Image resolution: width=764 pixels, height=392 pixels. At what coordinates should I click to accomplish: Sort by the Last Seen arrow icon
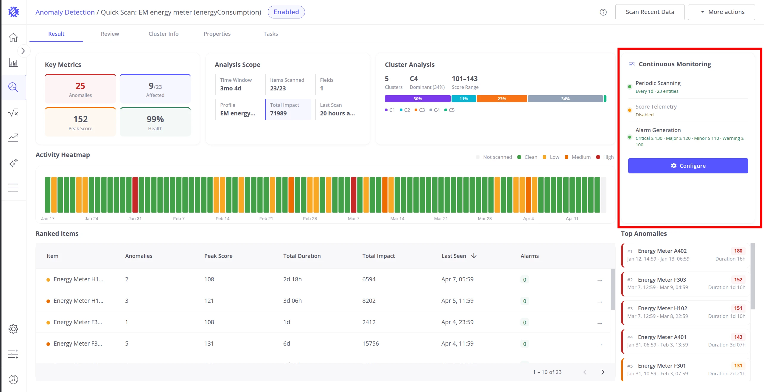(x=474, y=256)
